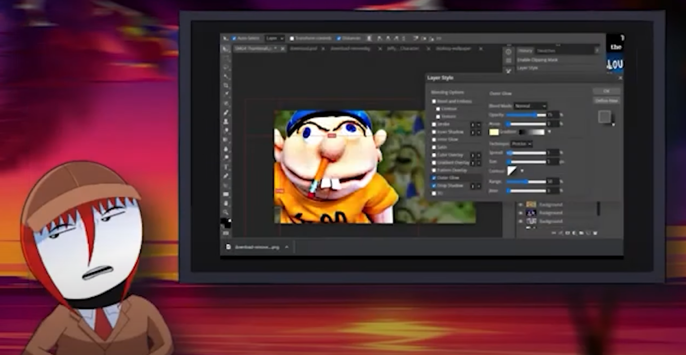Click the Opacity slider track

click(526, 115)
